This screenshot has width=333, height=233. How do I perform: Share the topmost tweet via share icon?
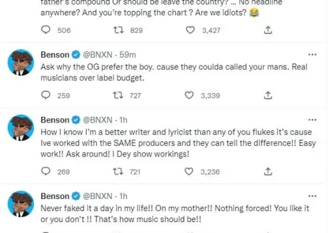pyautogui.click(x=268, y=30)
